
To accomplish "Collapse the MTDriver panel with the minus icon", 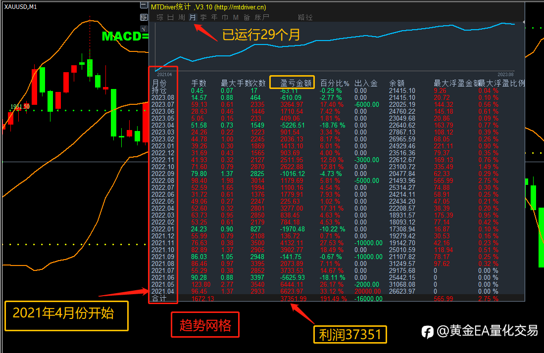I will (144, 5).
